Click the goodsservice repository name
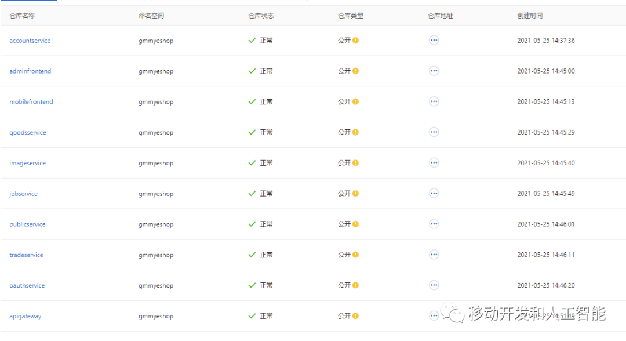The height and width of the screenshot is (341, 626). click(x=28, y=133)
